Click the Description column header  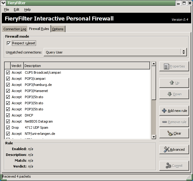[x=87, y=66]
